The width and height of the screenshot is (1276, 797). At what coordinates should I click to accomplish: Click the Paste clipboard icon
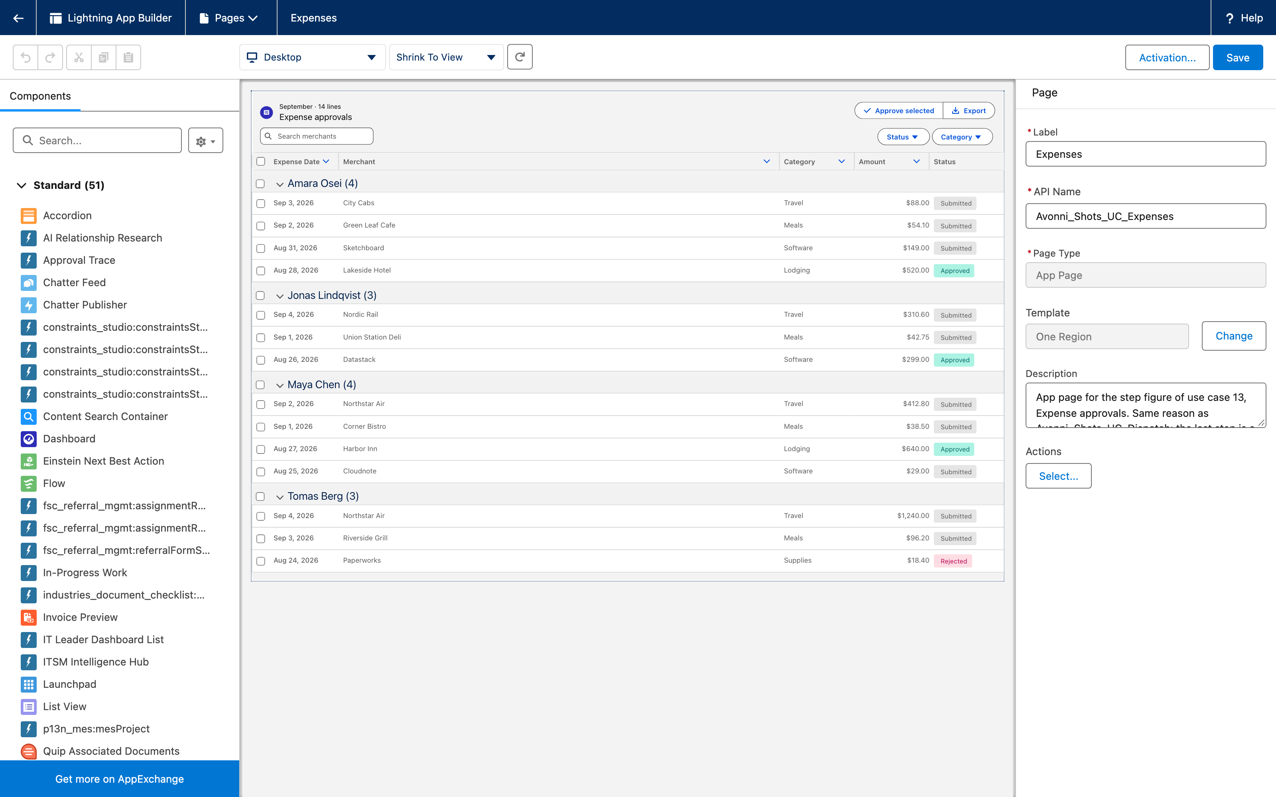point(128,57)
